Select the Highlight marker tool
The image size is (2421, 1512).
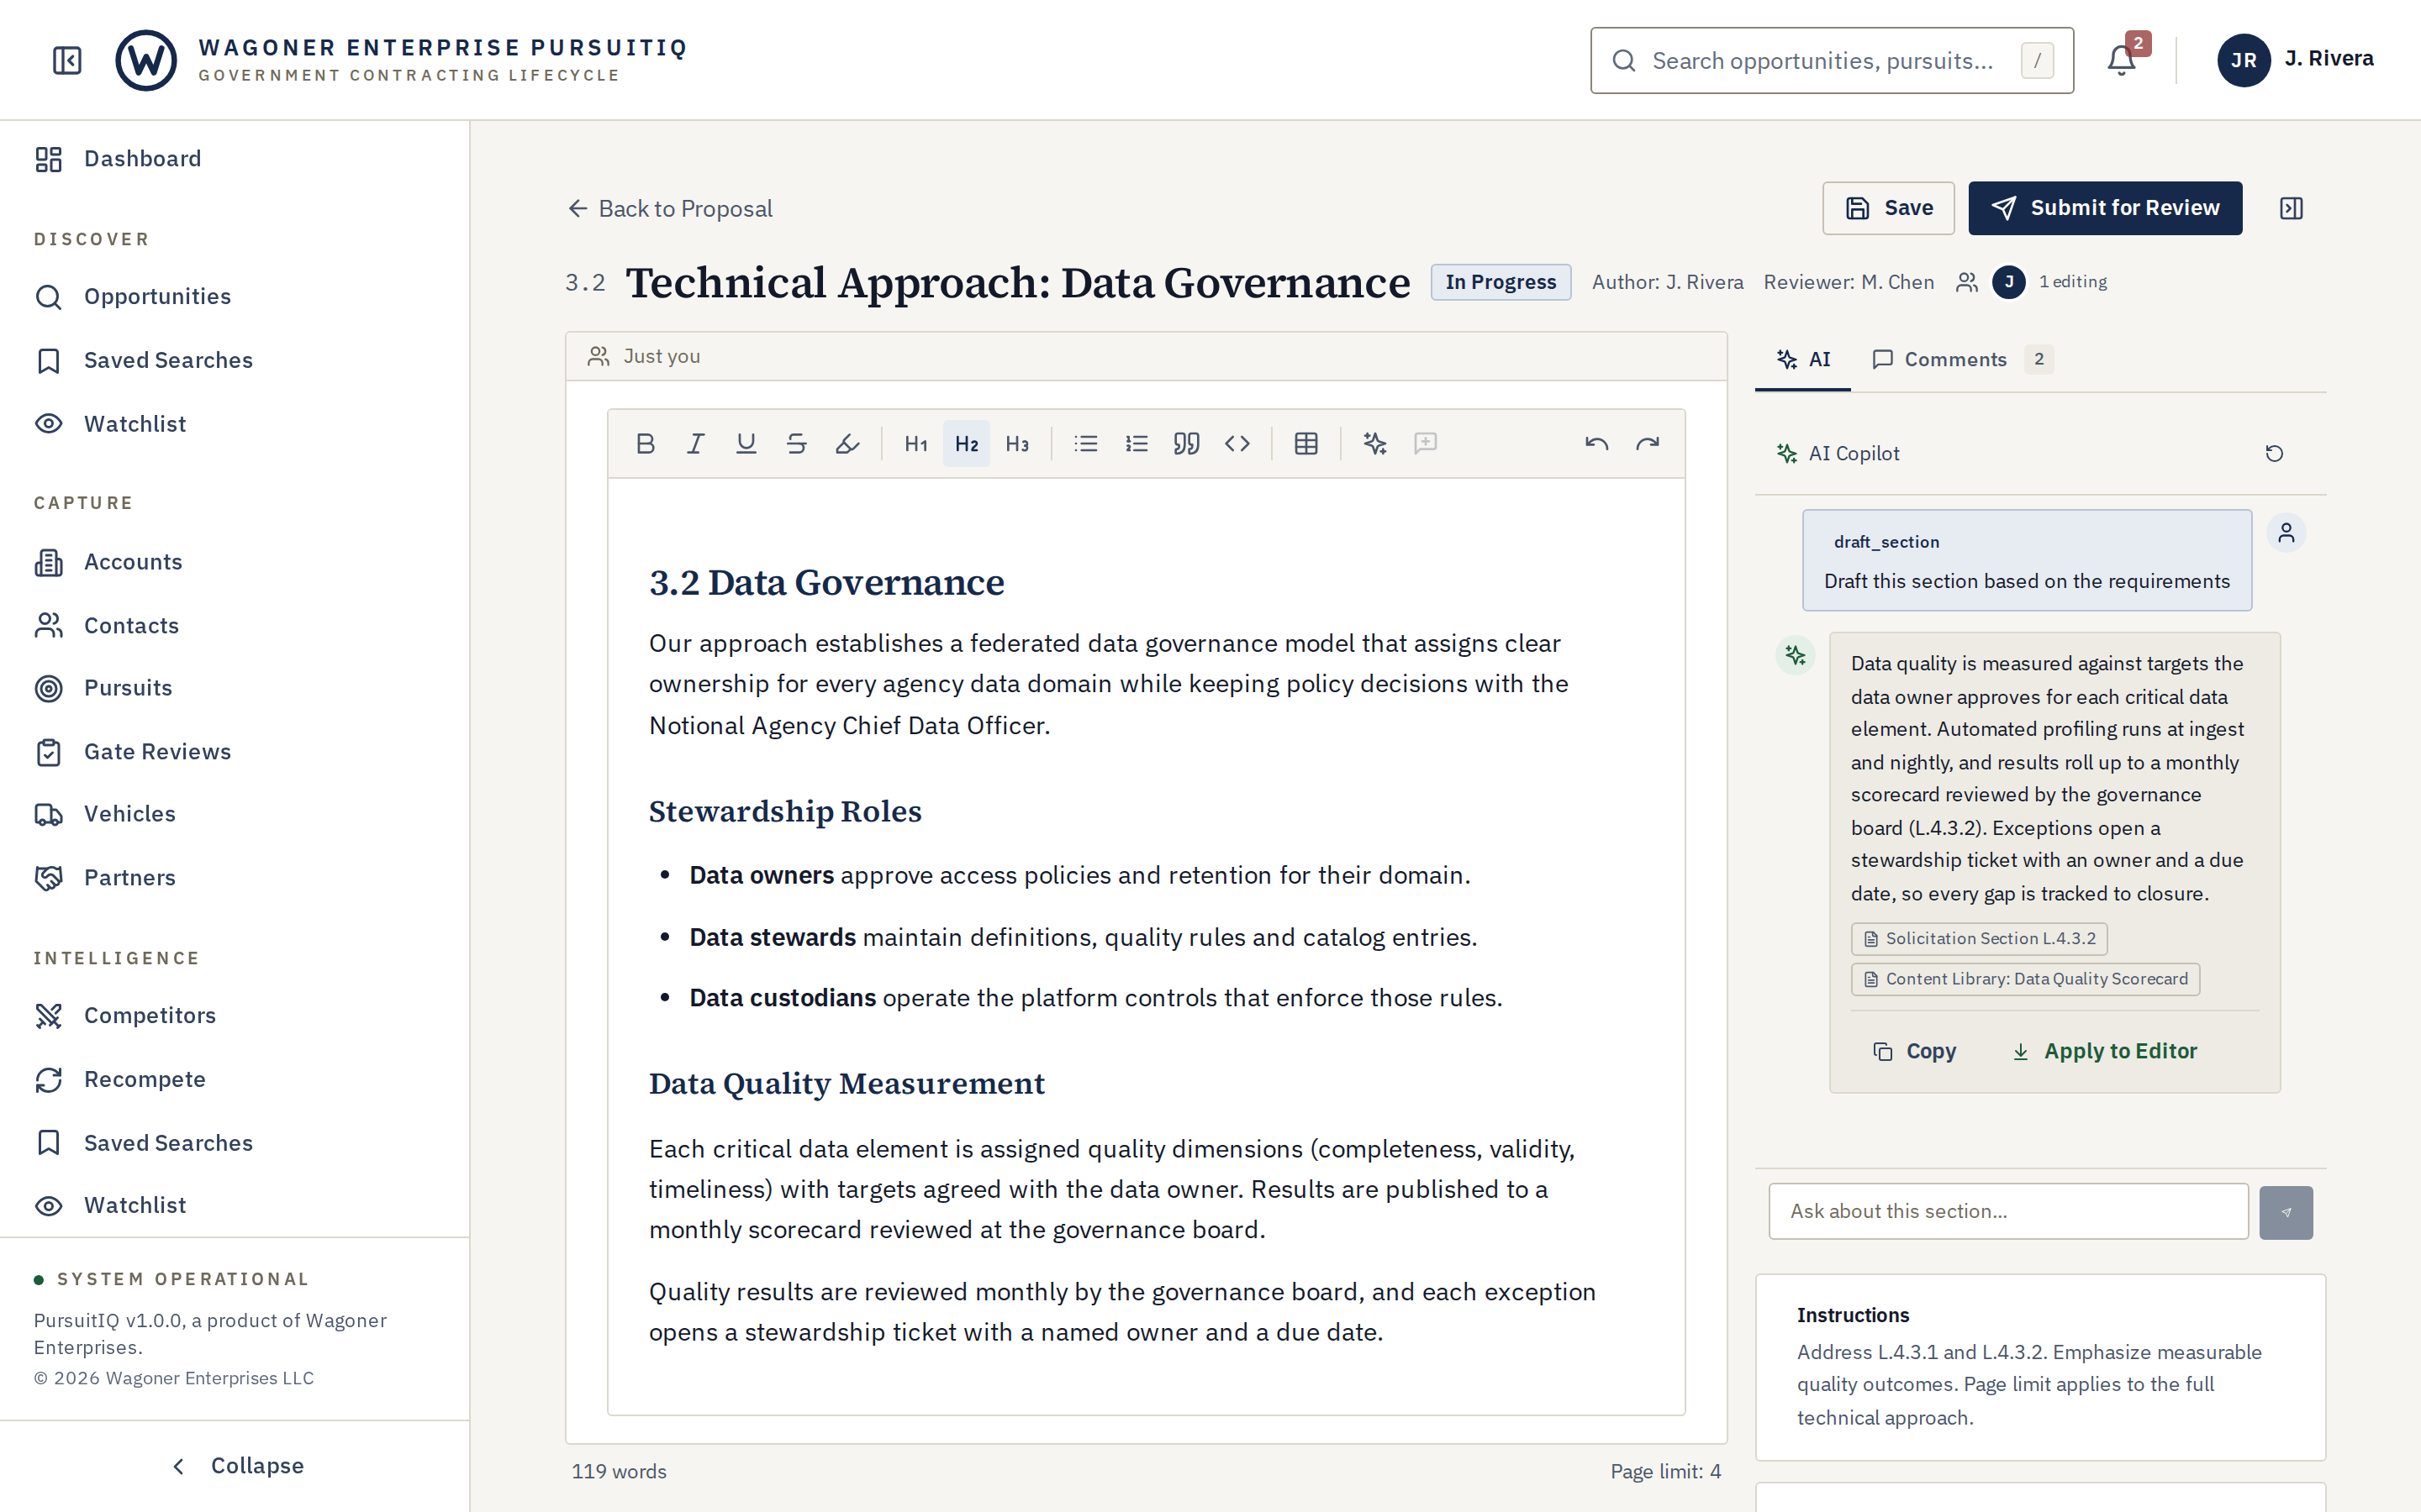[847, 443]
